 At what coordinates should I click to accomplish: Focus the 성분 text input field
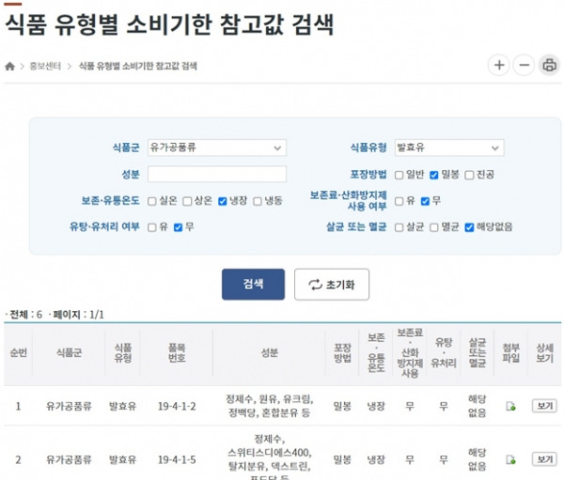point(217,174)
